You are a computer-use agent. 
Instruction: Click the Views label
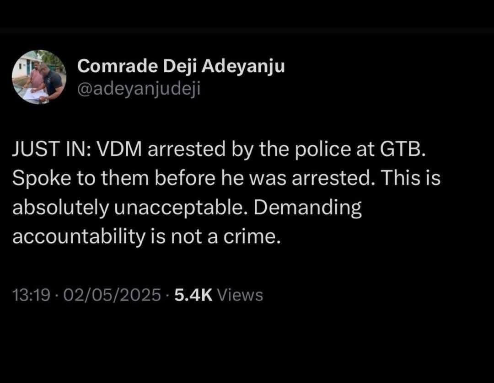tap(240, 295)
